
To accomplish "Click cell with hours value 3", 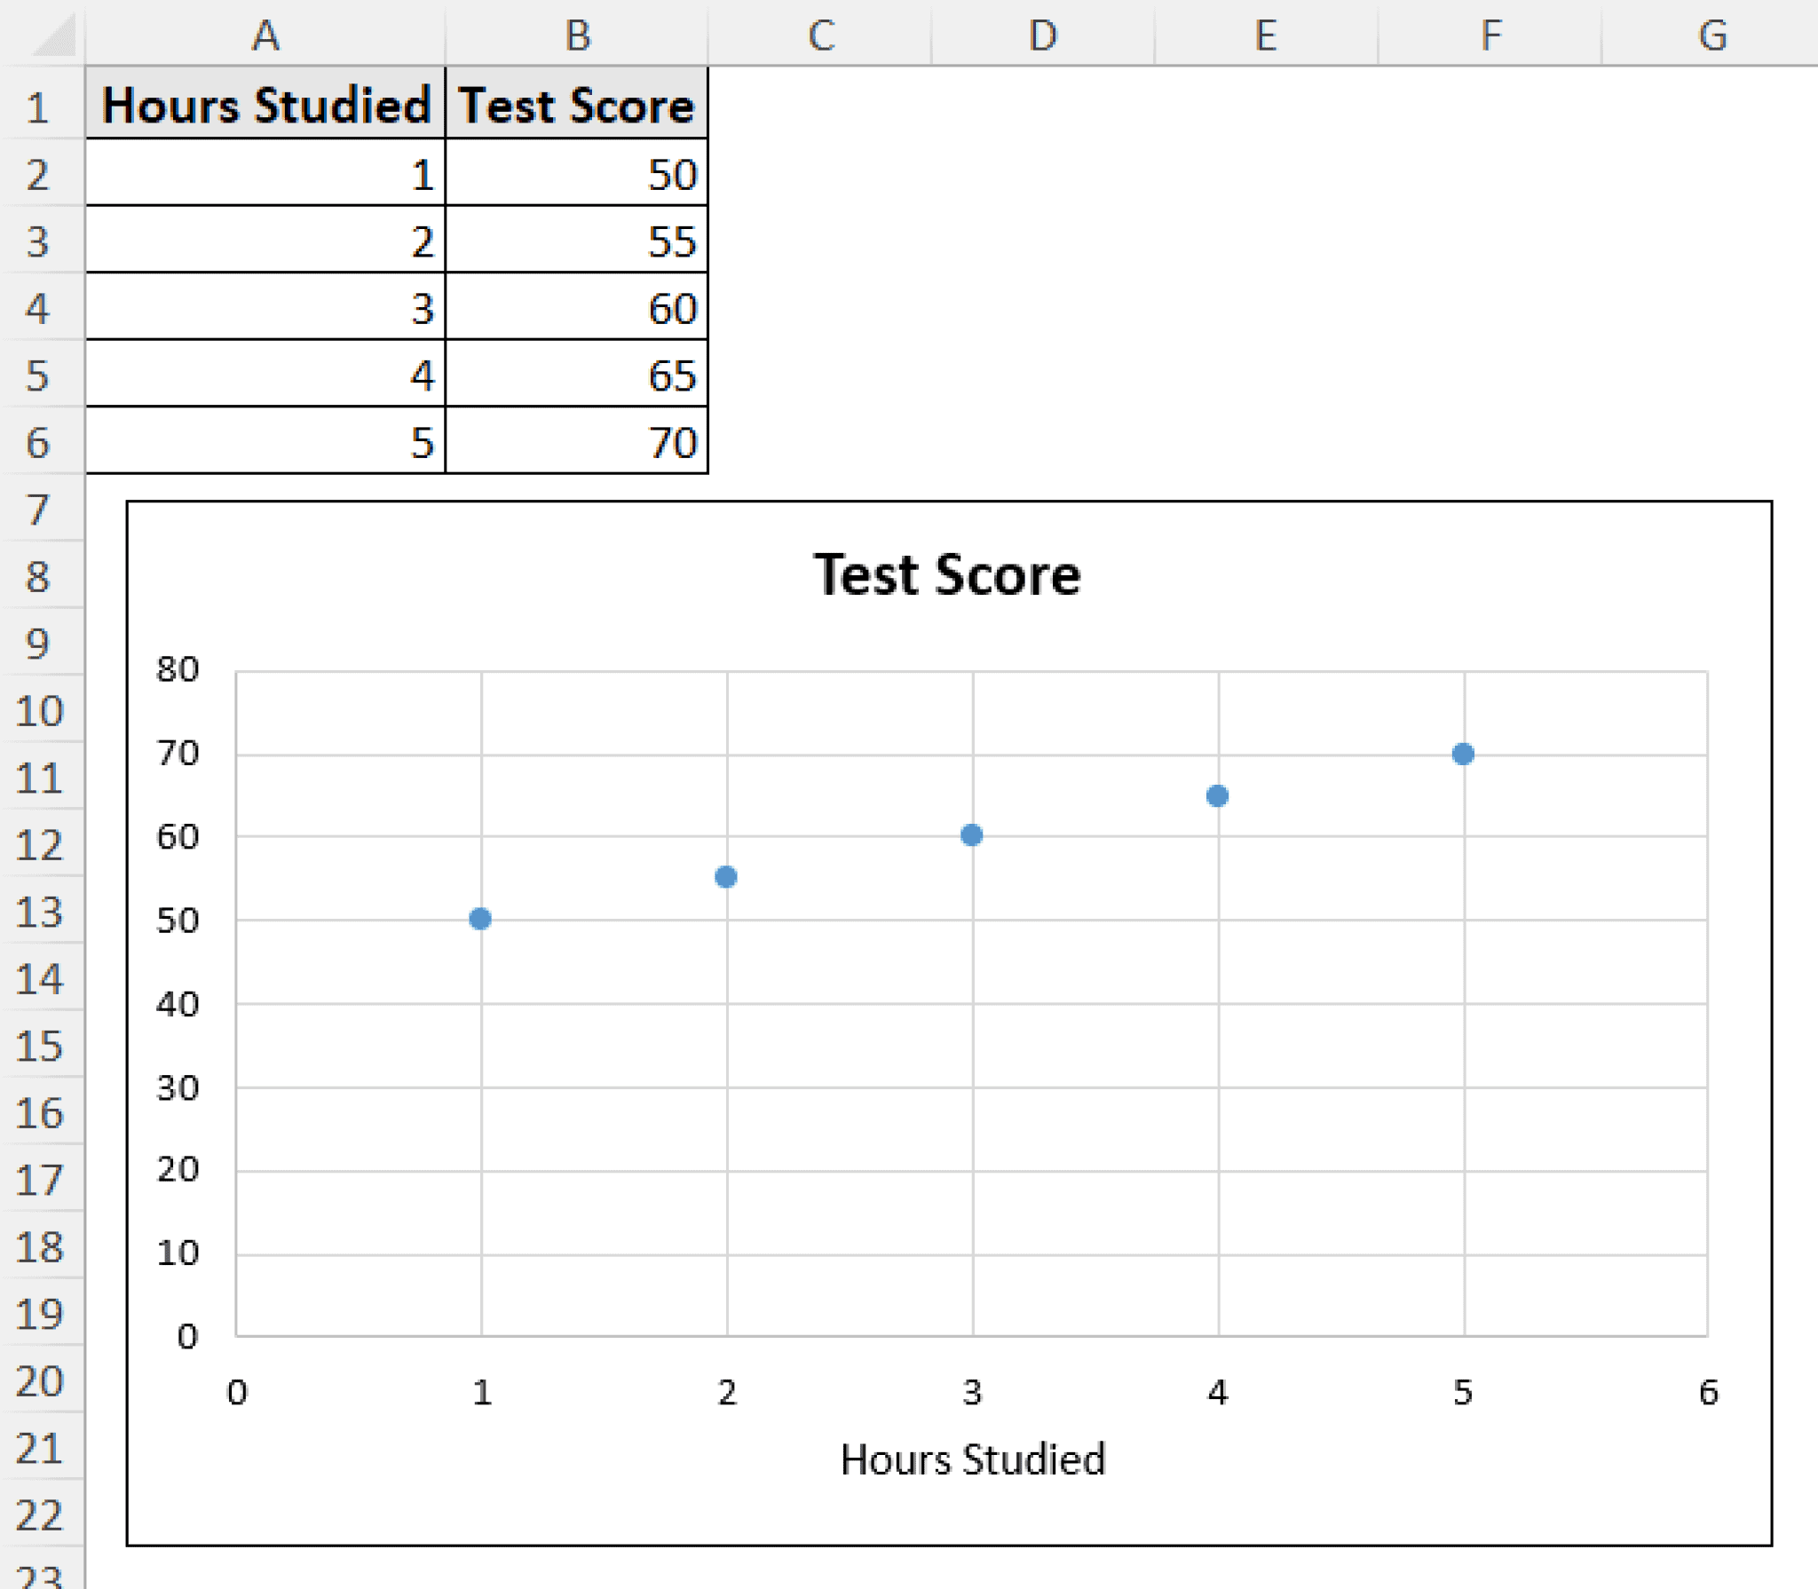I will [x=265, y=307].
